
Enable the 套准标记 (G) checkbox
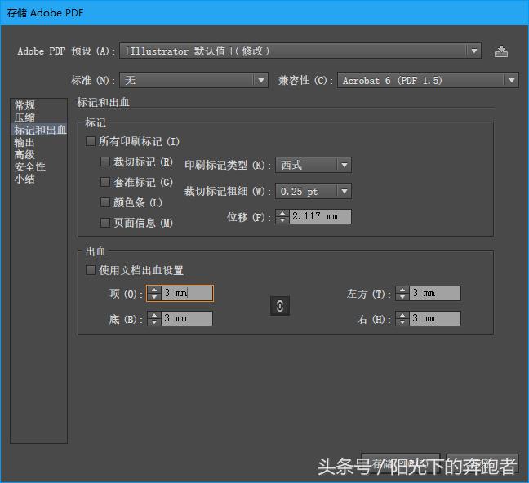[105, 182]
